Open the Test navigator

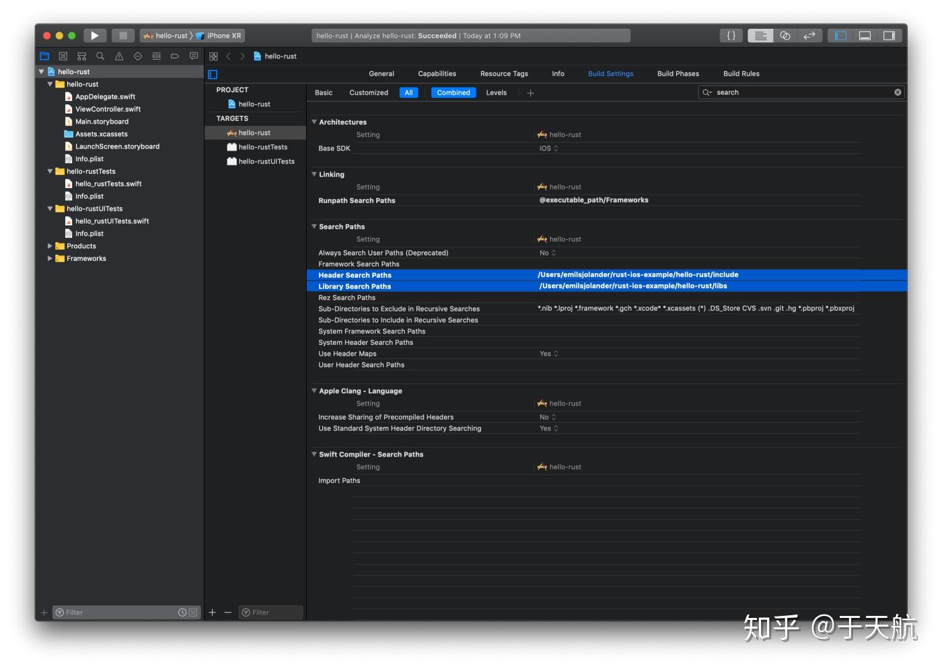[137, 56]
